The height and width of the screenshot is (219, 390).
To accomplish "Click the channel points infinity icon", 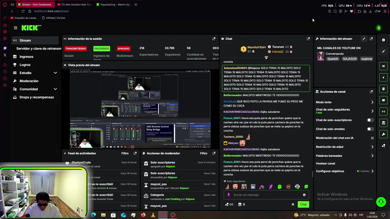I will click(229, 204).
